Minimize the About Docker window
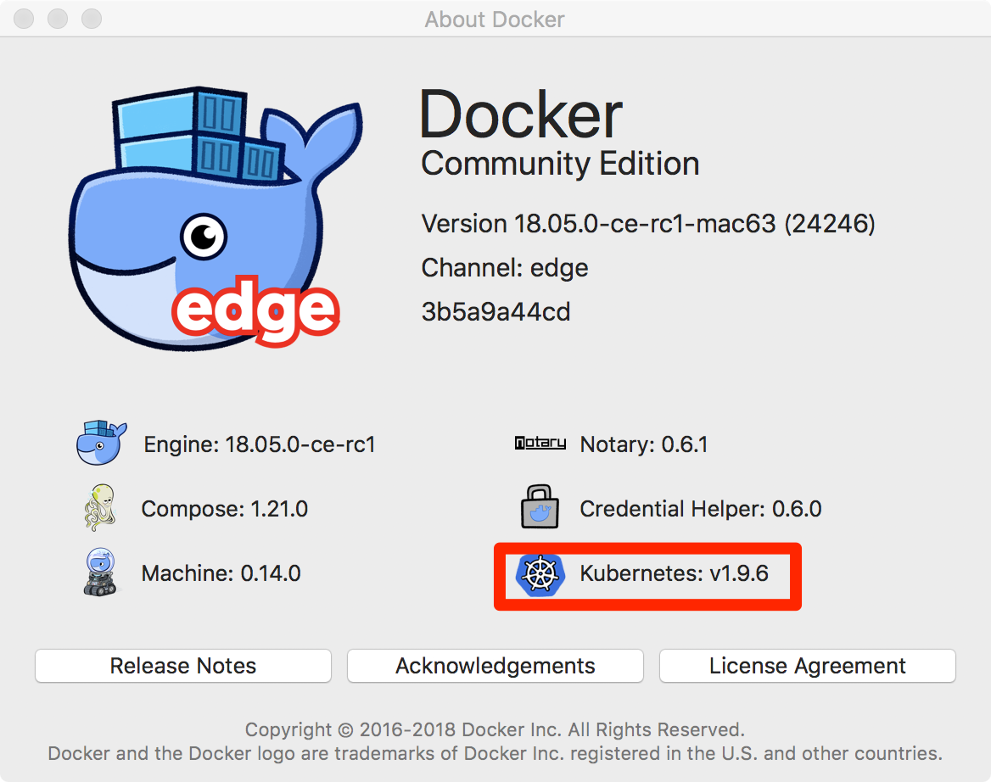This screenshot has height=782, width=991. tap(58, 19)
